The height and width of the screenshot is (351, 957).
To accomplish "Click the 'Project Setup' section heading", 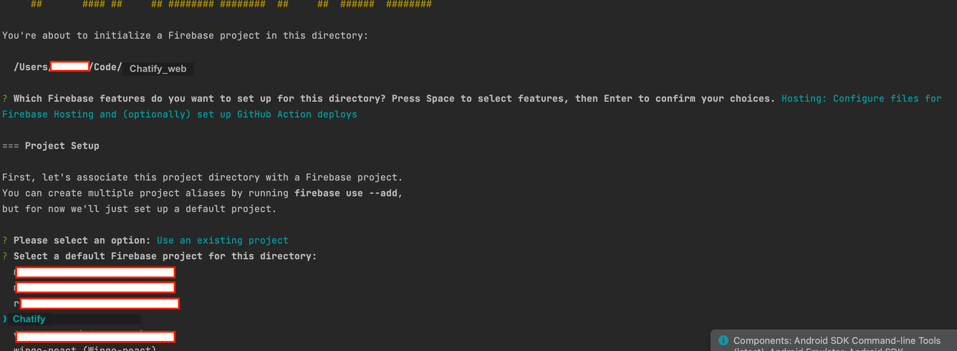I will (x=62, y=146).
